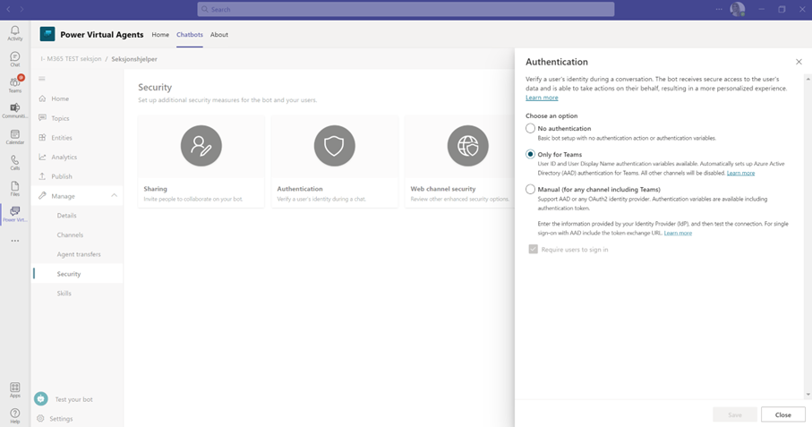812x427 pixels.
Task: Click the Seksjonshjelper breadcrumb
Action: pos(134,59)
